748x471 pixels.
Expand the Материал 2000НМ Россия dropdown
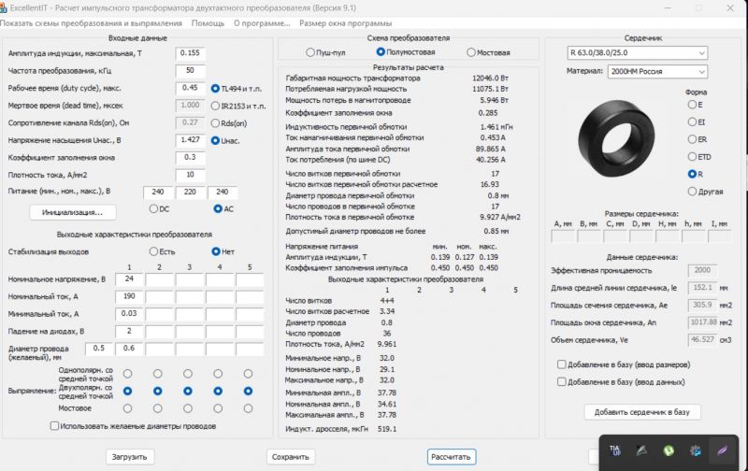[x=657, y=71]
